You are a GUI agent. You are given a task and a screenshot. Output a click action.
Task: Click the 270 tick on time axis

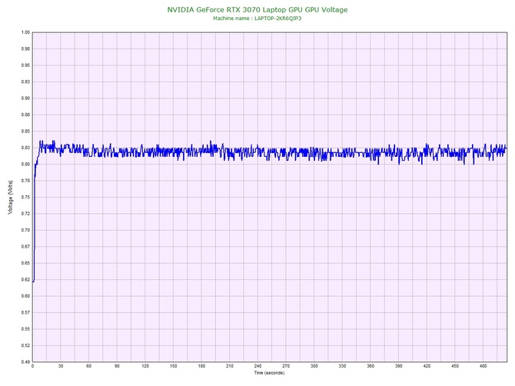(286, 366)
